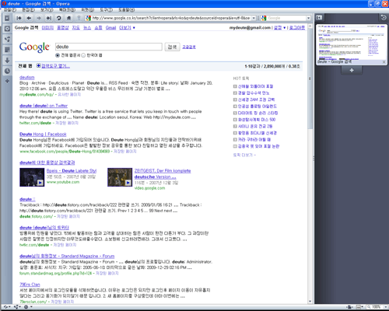Viewport: 389px width, 311px height.
Task: Expand the second HOT topic item
Action: (235, 93)
